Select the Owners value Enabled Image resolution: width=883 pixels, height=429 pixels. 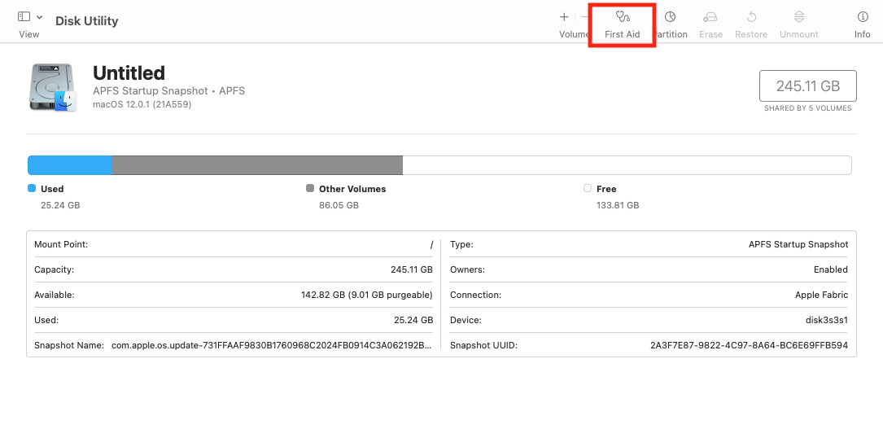(x=831, y=269)
